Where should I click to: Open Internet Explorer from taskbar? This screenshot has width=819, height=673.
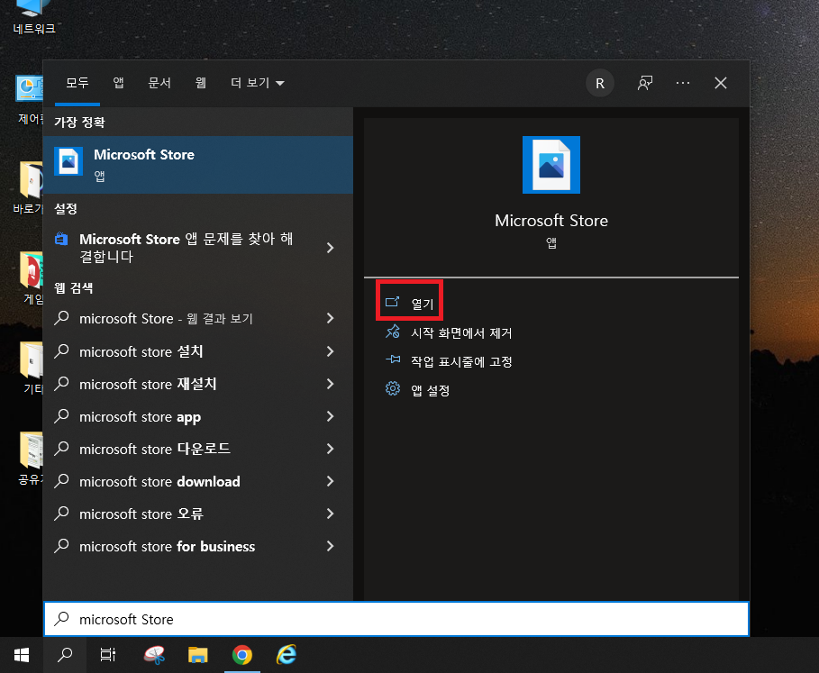pos(287,655)
